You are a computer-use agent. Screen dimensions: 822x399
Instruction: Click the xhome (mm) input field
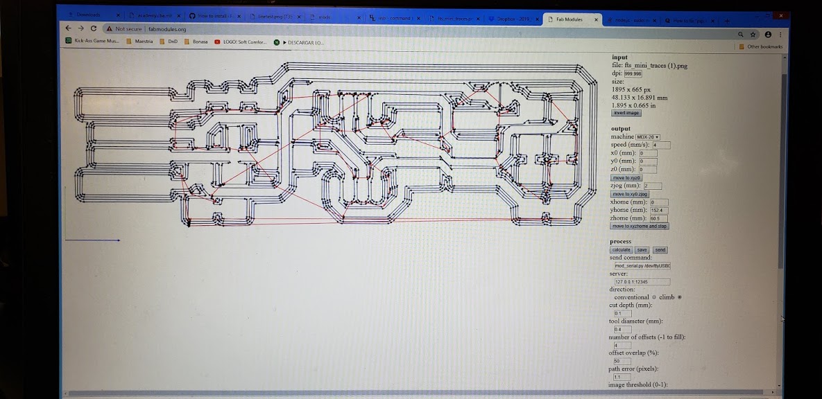(659, 202)
